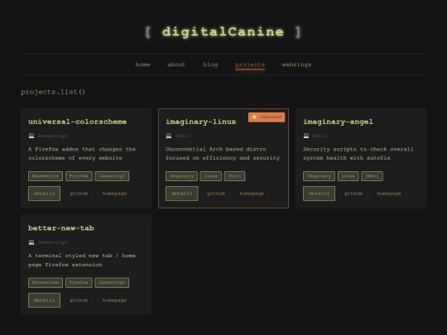Viewport: 447px width, 335px height.
Task: Go to the about page
Action: click(176, 65)
